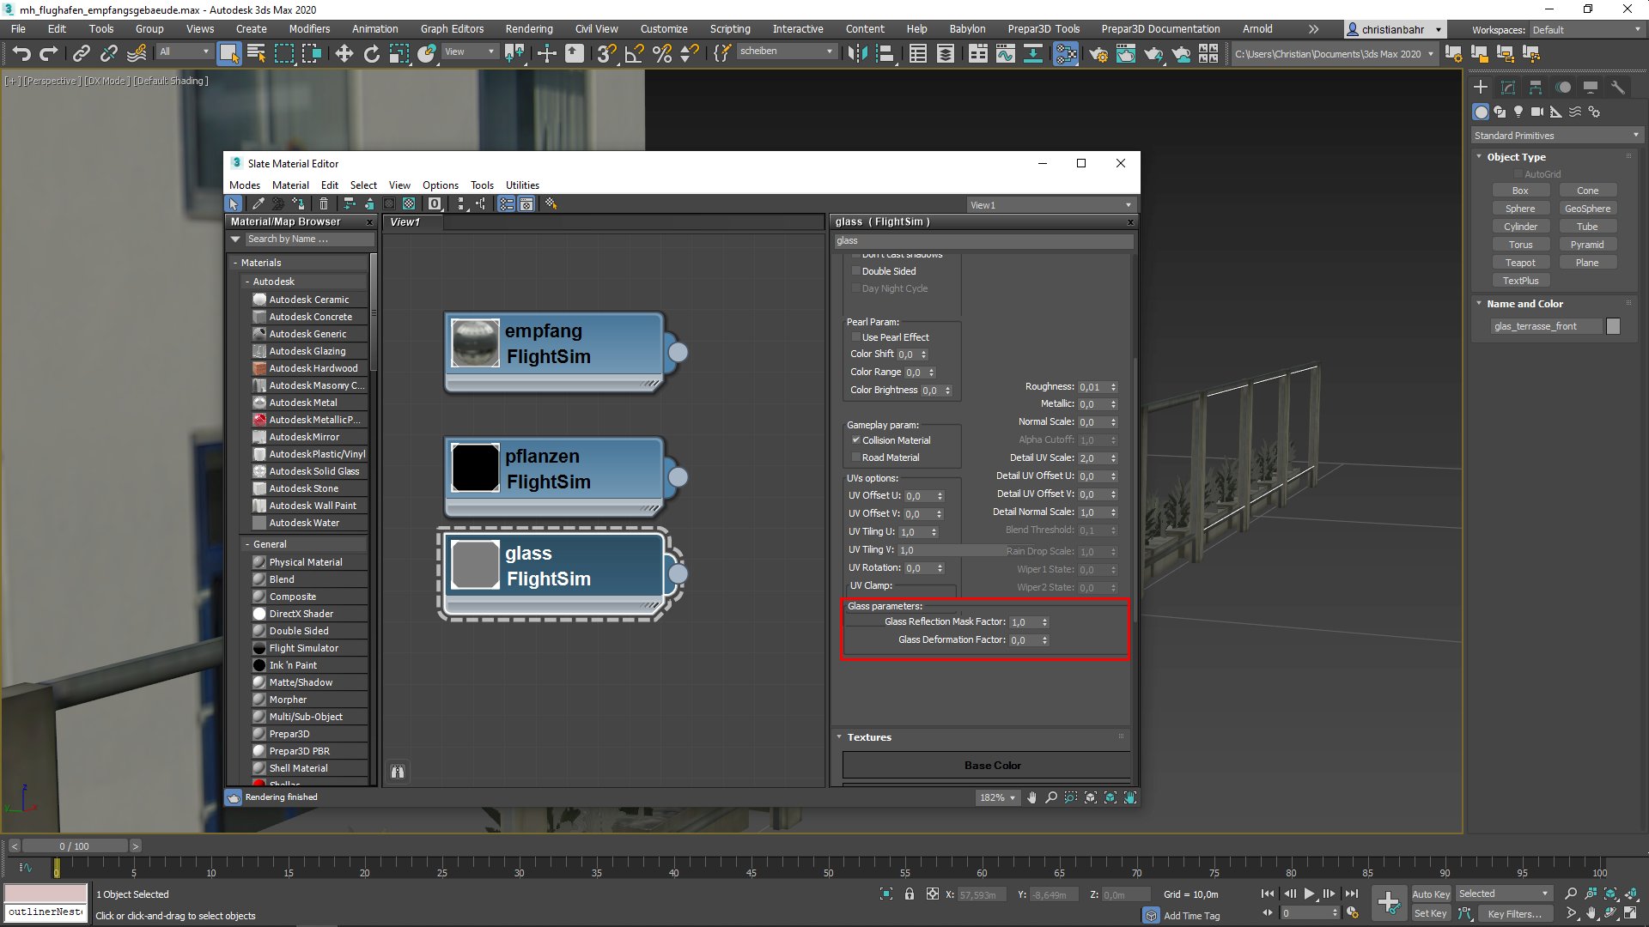
Task: Click Play Animation button
Action: point(1309,894)
